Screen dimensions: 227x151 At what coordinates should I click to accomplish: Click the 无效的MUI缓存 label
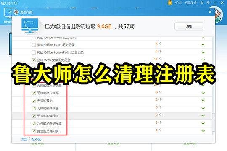48,93
